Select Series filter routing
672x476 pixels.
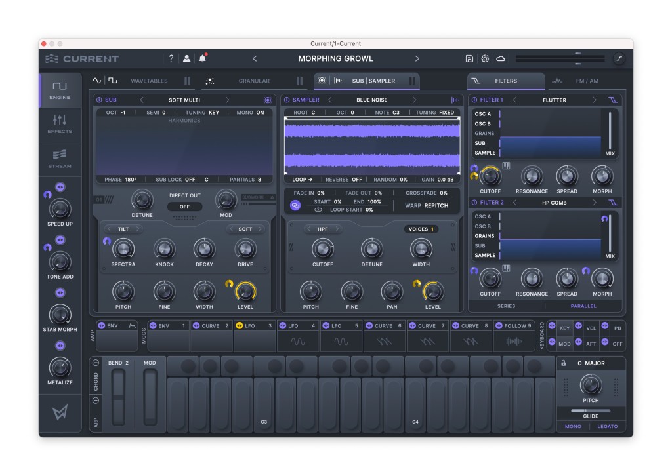coord(506,306)
